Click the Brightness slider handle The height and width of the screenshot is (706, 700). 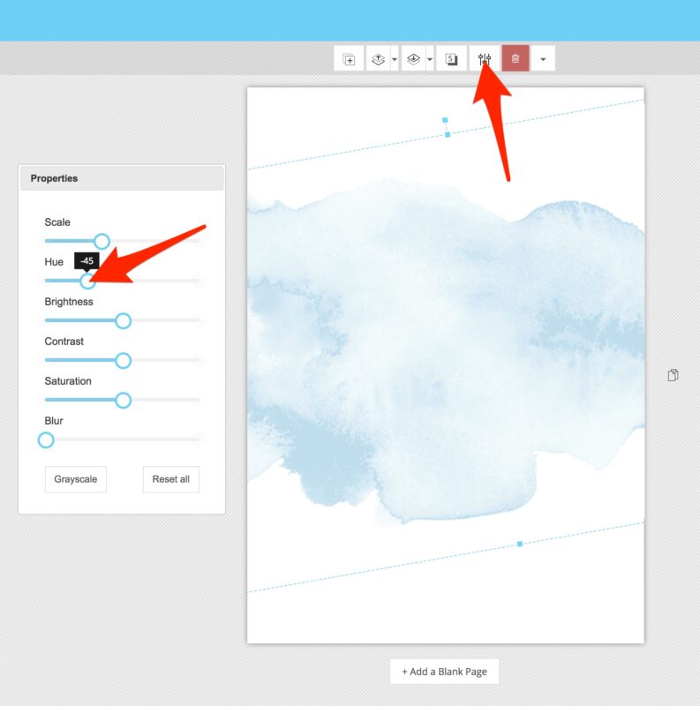(123, 320)
